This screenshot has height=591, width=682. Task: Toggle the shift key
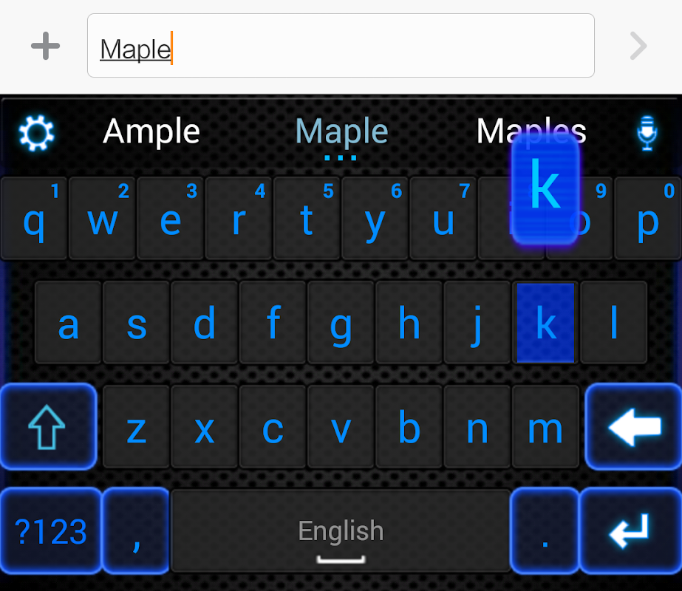[x=48, y=427]
